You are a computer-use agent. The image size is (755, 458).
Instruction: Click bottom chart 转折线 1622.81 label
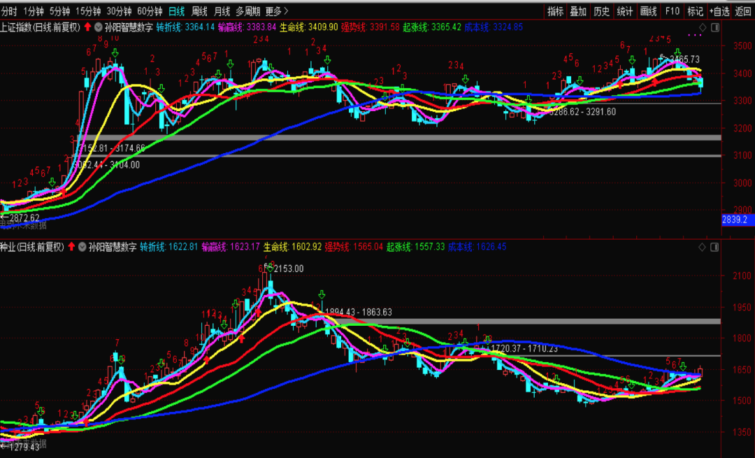(169, 247)
